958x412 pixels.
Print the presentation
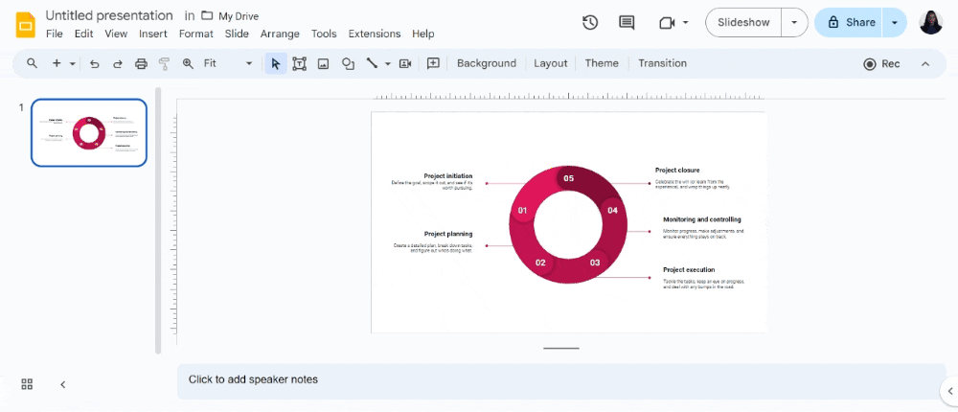click(141, 63)
